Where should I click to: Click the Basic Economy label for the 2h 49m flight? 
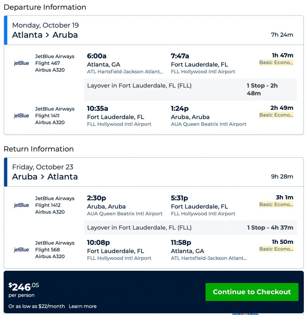[x=276, y=115]
